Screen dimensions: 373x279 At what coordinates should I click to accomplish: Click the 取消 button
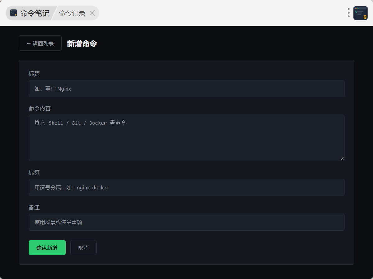point(83,248)
